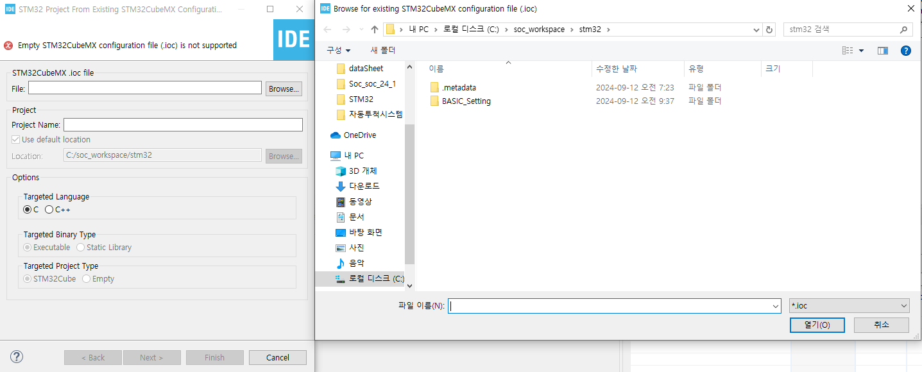
Task: Open 바탕 화면 in sidebar
Action: click(x=359, y=233)
